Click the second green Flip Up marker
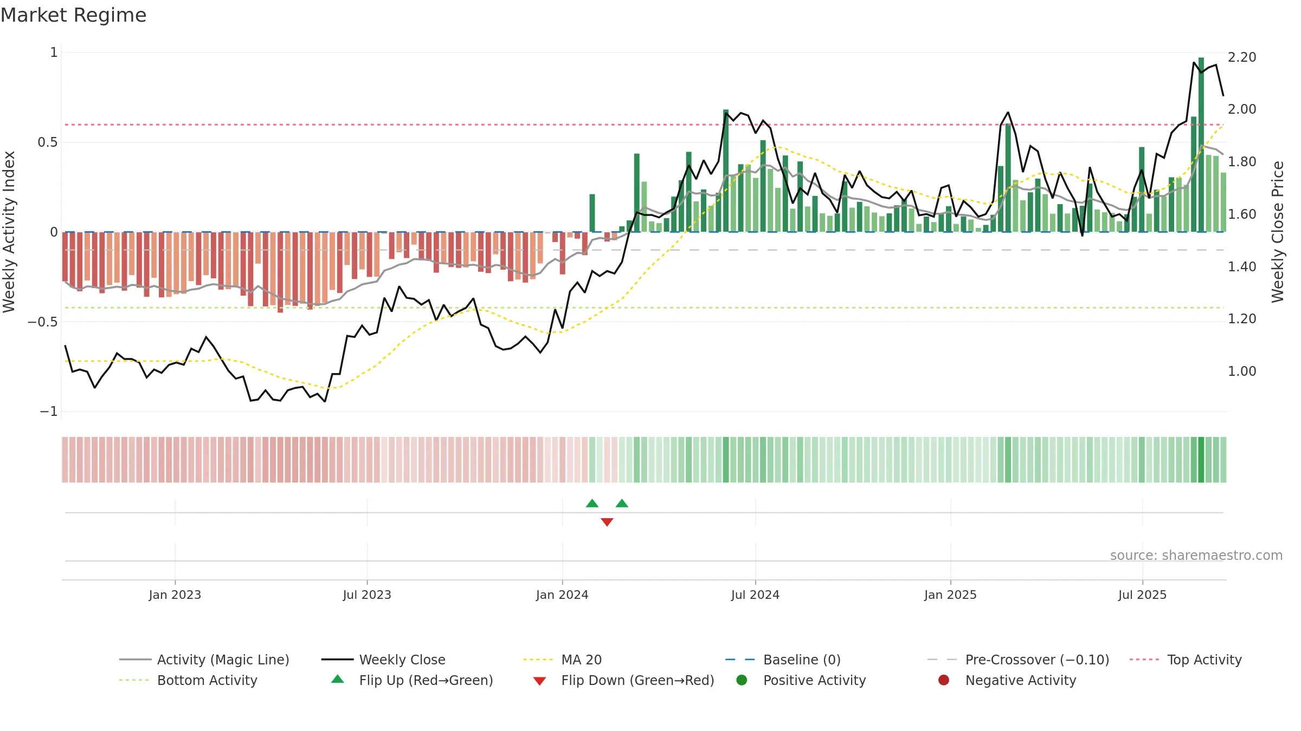1301x731 pixels. click(x=622, y=503)
